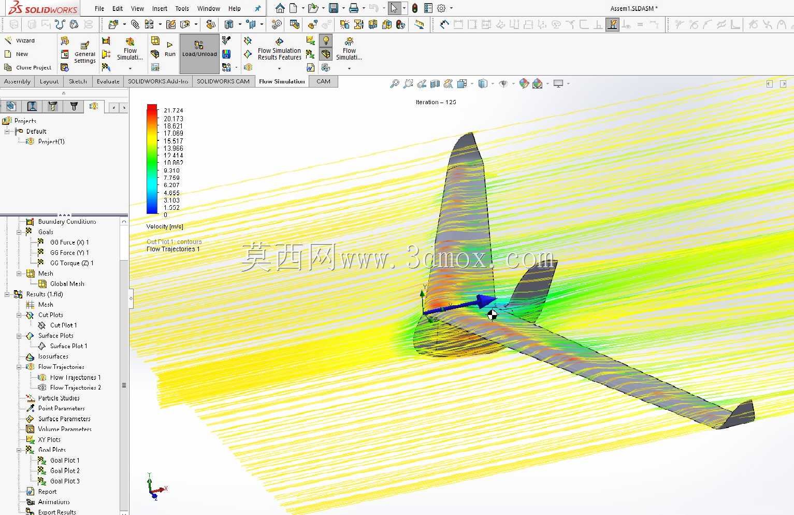
Task: Click the velocity color legend bar
Action: coord(152,159)
